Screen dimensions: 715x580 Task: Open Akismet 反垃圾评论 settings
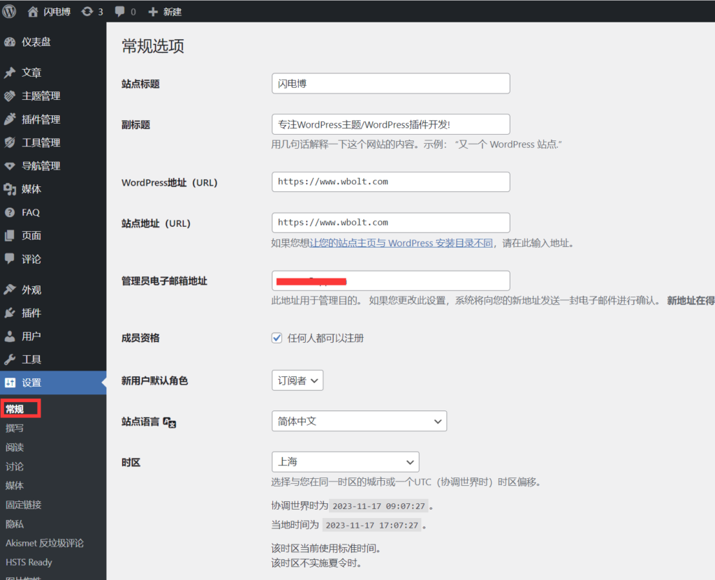click(x=45, y=543)
